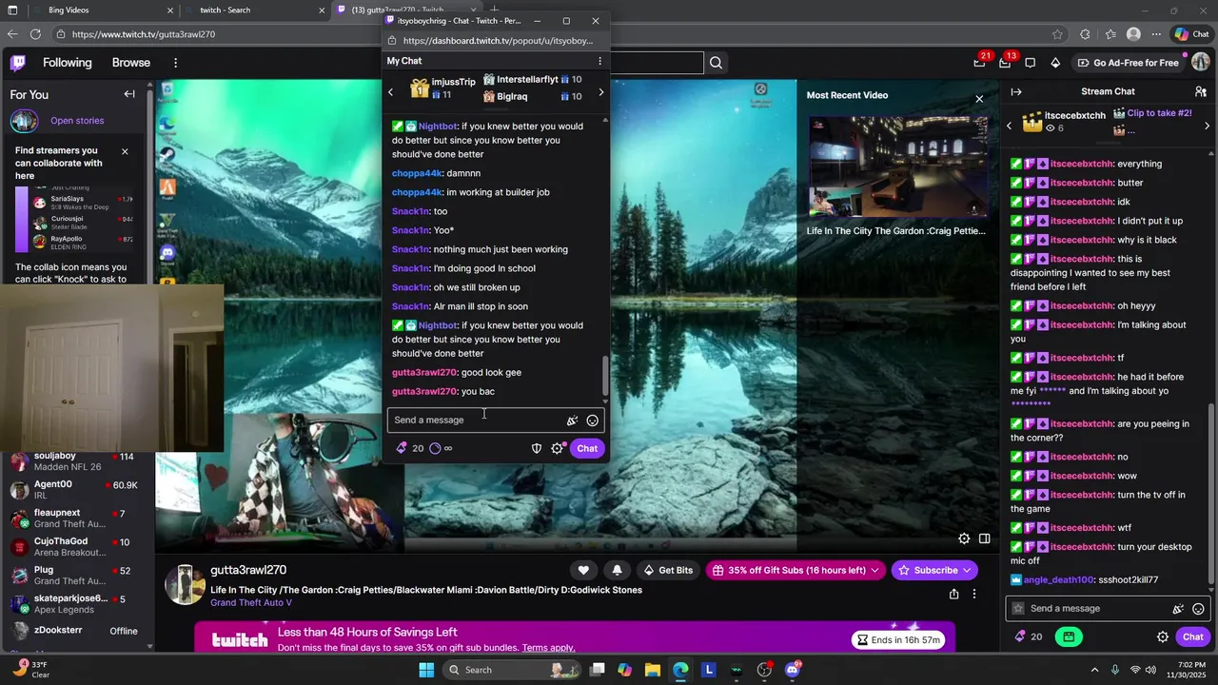This screenshot has height=685, width=1218.
Task: Open the three-dot menu beside Browse
Action: [x=175, y=63]
